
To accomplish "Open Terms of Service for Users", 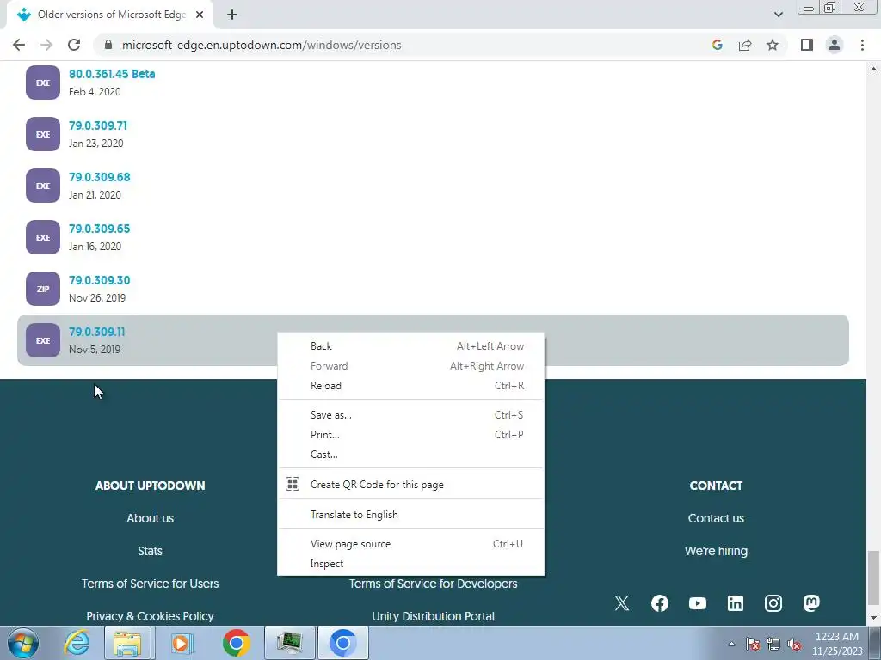I will click(x=150, y=584).
